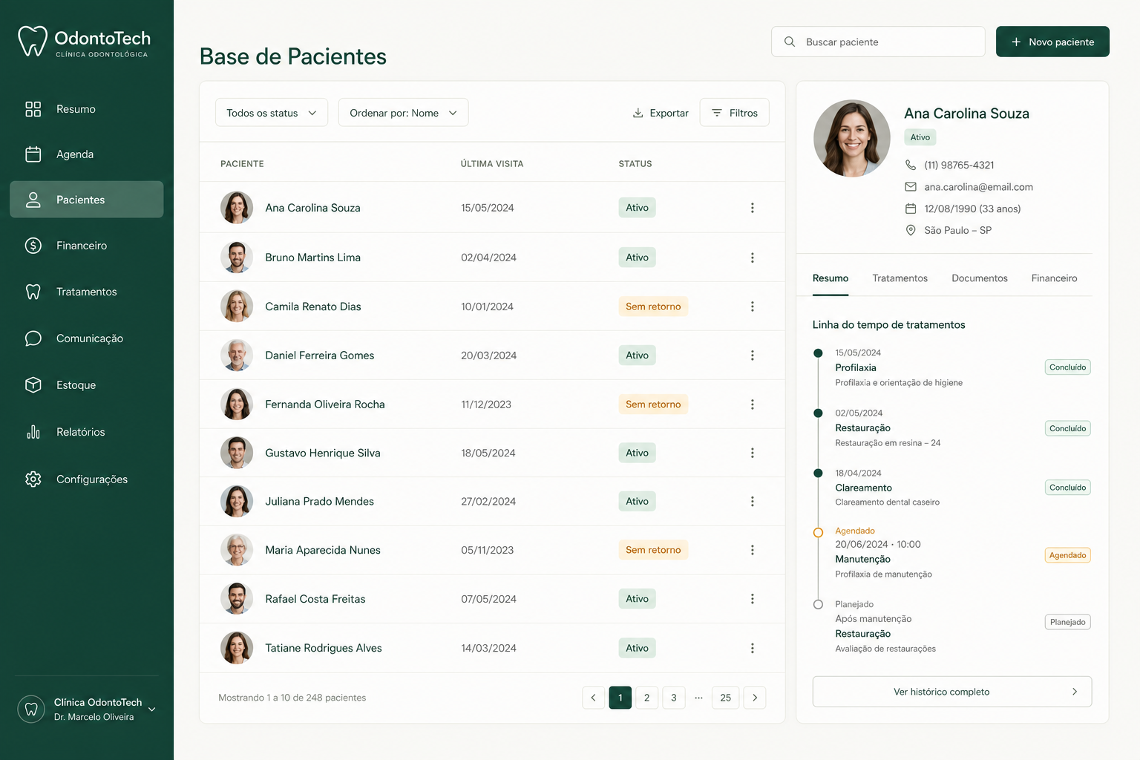
Task: Open the Agenda calendar icon
Action: point(33,154)
